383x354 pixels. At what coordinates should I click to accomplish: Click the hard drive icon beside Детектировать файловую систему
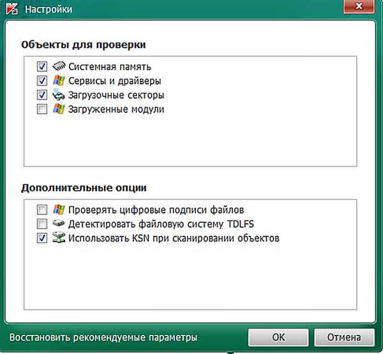tap(59, 223)
